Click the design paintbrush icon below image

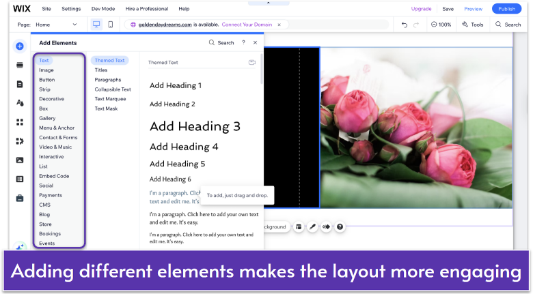pos(312,226)
